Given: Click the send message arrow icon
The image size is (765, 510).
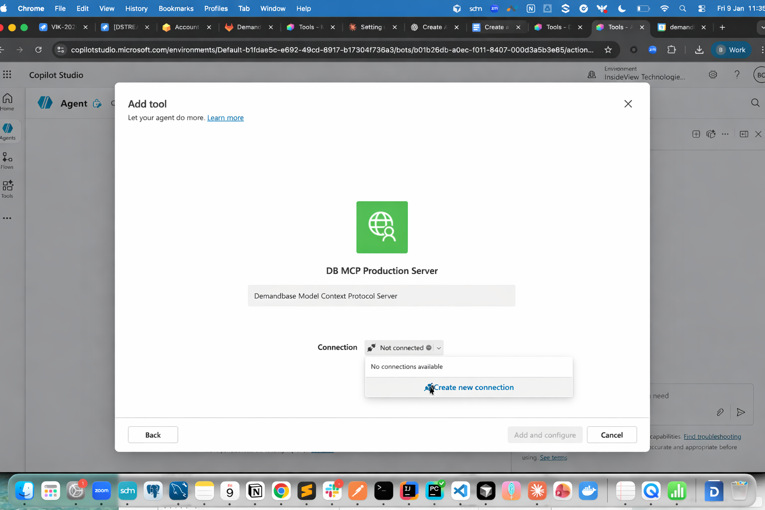Looking at the screenshot, I should [x=741, y=412].
